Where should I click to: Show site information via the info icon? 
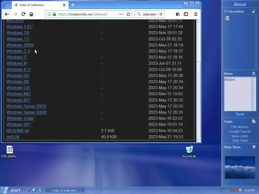[x=49, y=14]
